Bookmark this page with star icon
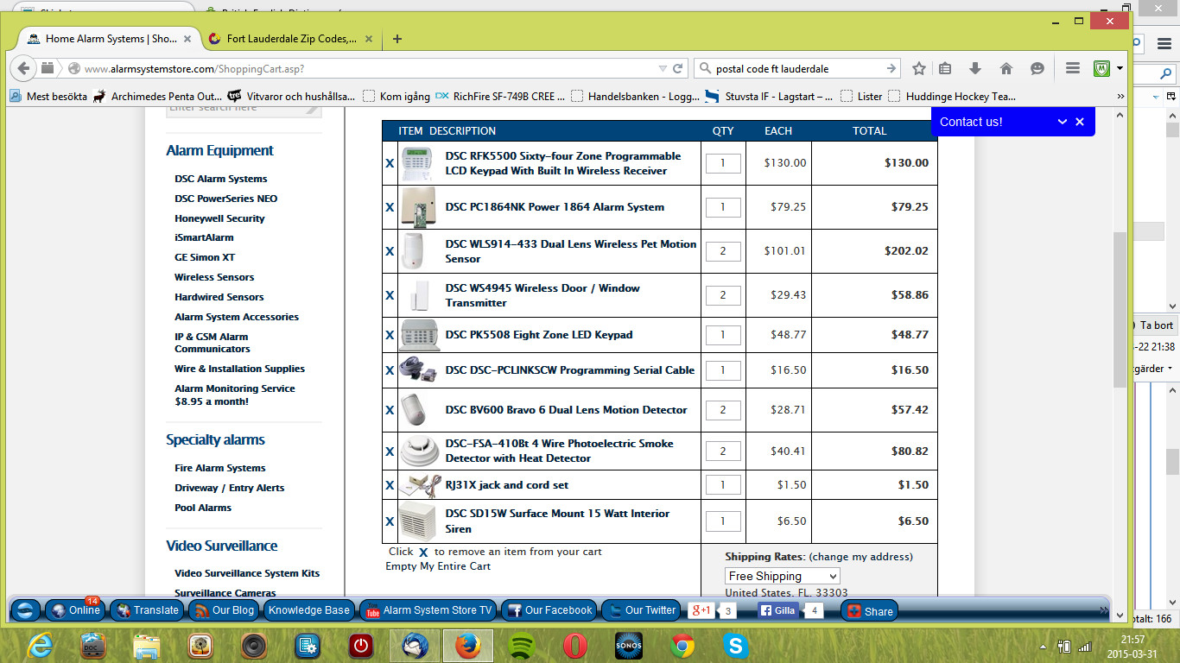 (x=919, y=68)
